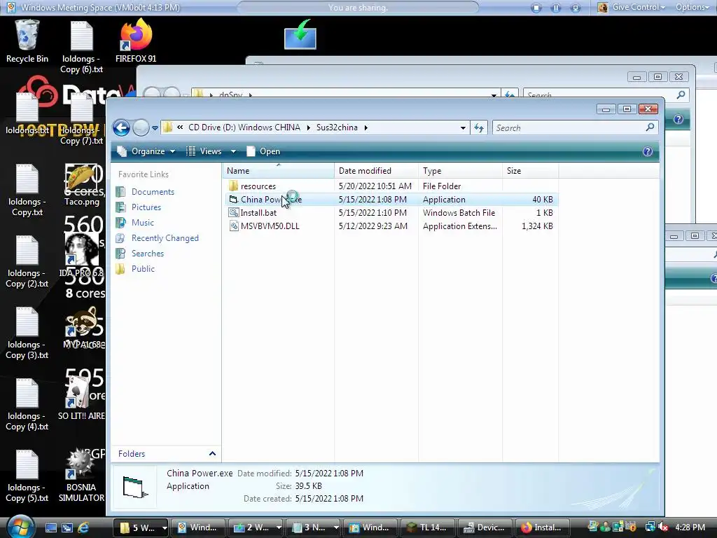Switch to the Devic... taskbar button
Screen dimensions: 717x538
point(485,527)
